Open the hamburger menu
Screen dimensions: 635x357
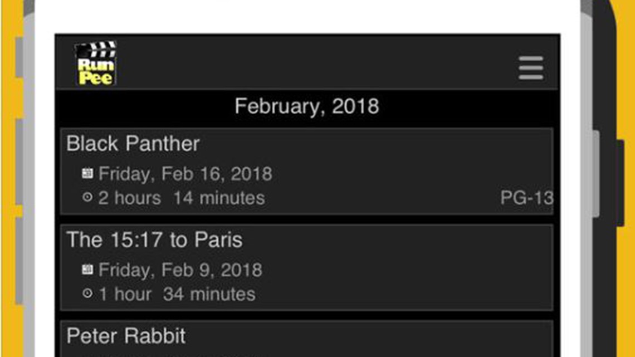[531, 68]
